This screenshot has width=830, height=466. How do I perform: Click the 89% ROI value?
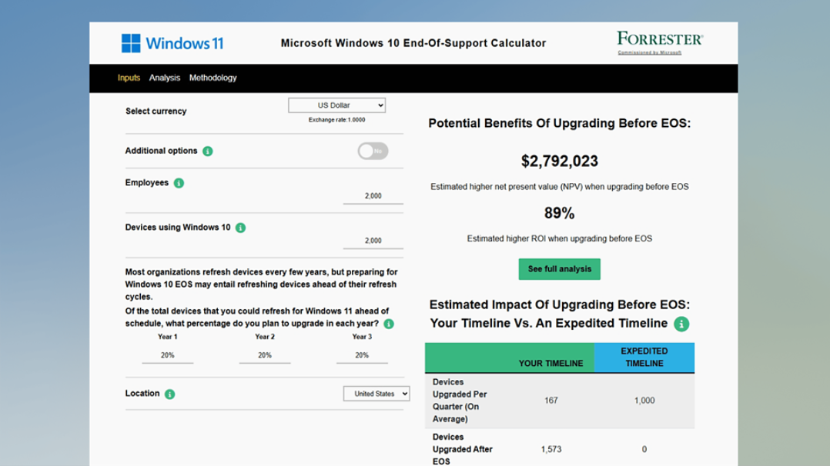pos(560,213)
